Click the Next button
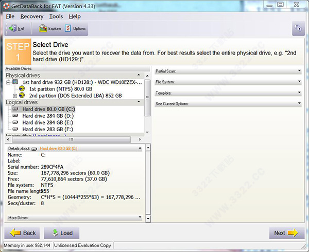Screen dimensions: 309x252 tap(287, 233)
